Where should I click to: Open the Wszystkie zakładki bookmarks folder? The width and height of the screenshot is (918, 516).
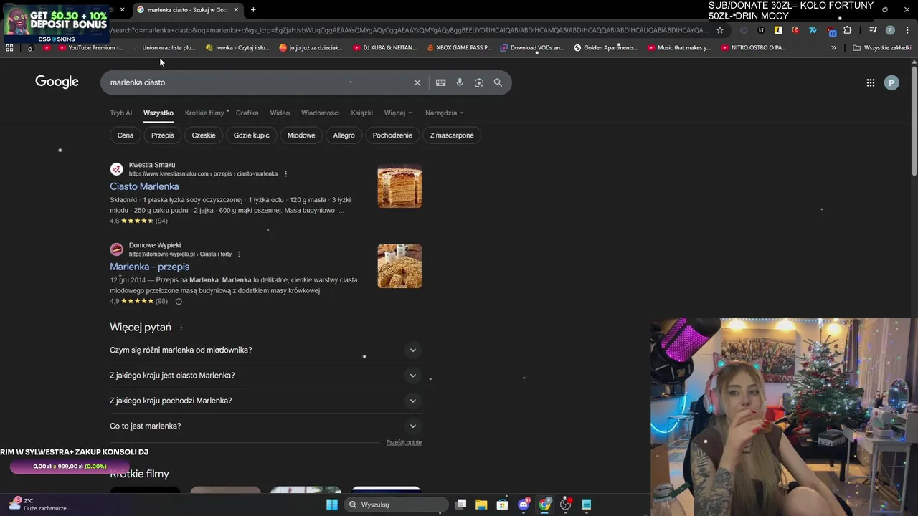882,48
